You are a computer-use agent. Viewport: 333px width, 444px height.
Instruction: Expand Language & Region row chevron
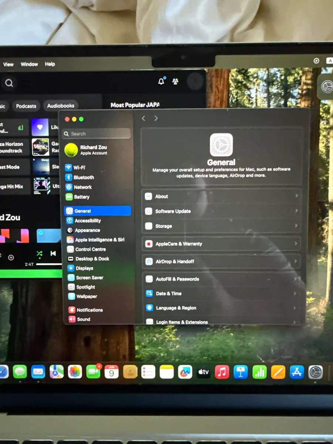pyautogui.click(x=295, y=308)
